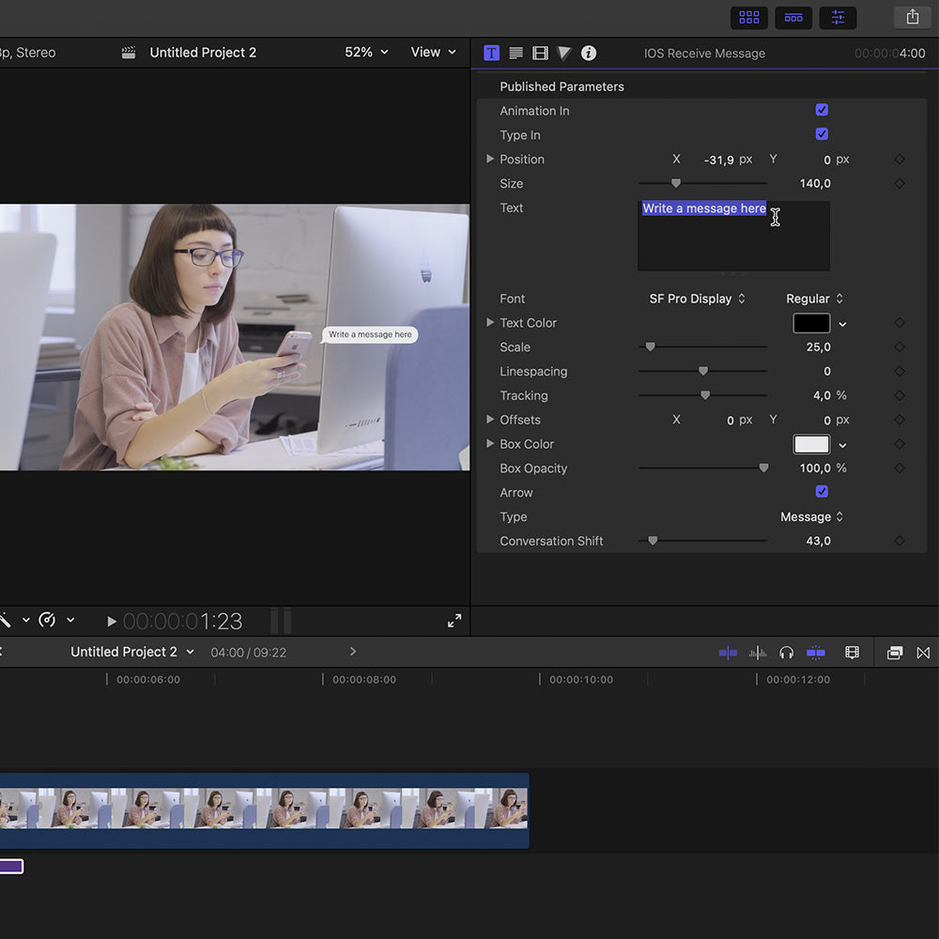Expand the Position disclosure triangle
Image resolution: width=939 pixels, height=939 pixels.
click(x=490, y=160)
